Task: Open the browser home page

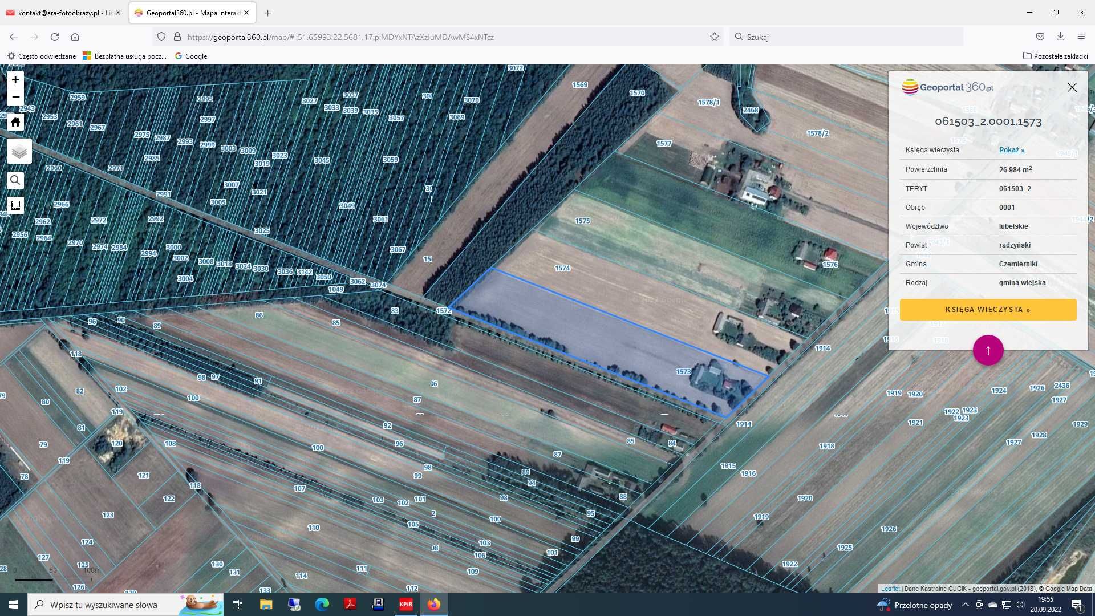Action: (75, 37)
